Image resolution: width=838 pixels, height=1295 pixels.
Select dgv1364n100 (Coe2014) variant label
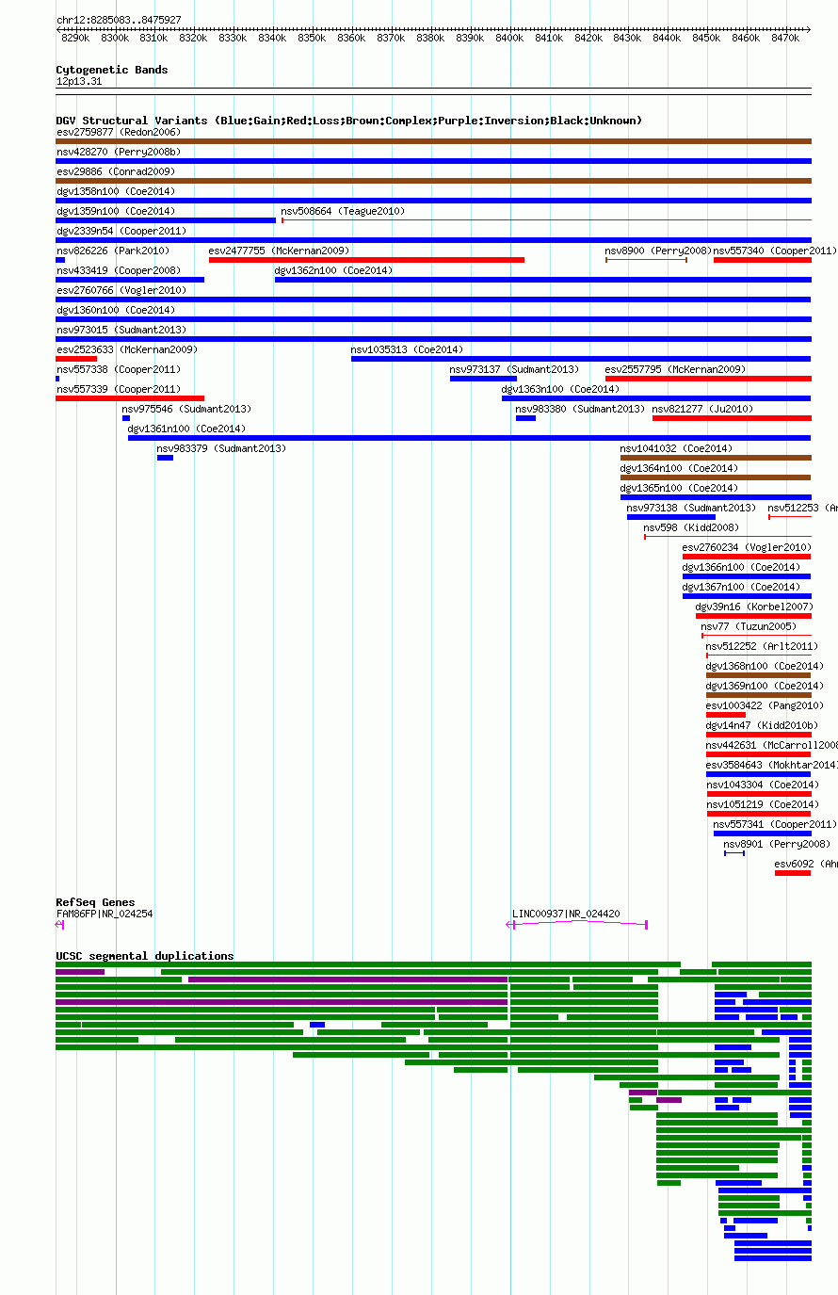click(679, 469)
